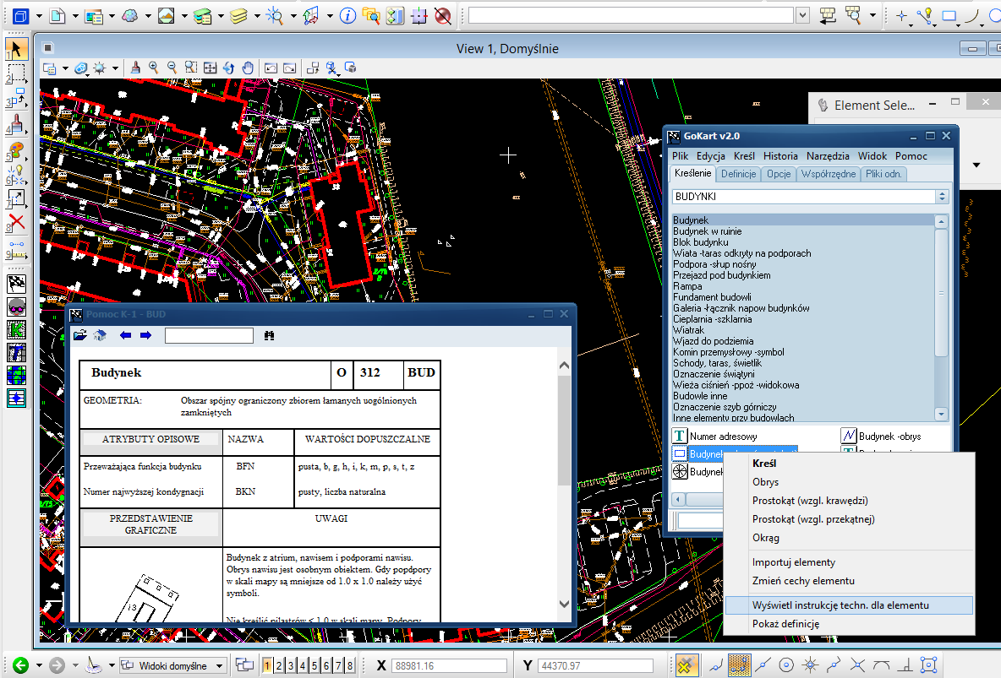The image size is (1001, 678).
Task: Select the red X Delete Element tool
Action: (x=16, y=223)
